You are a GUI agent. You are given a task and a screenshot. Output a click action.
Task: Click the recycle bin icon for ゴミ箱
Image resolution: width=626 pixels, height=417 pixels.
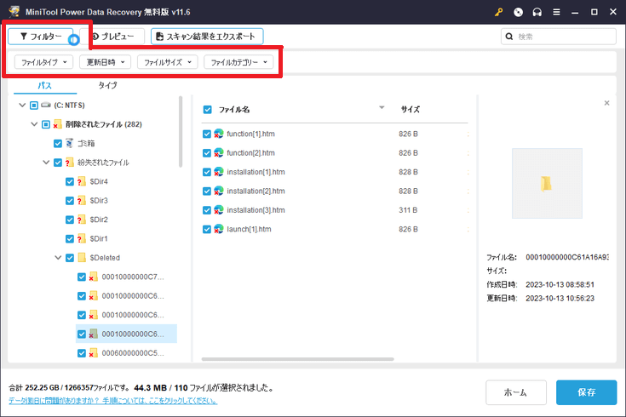point(71,143)
